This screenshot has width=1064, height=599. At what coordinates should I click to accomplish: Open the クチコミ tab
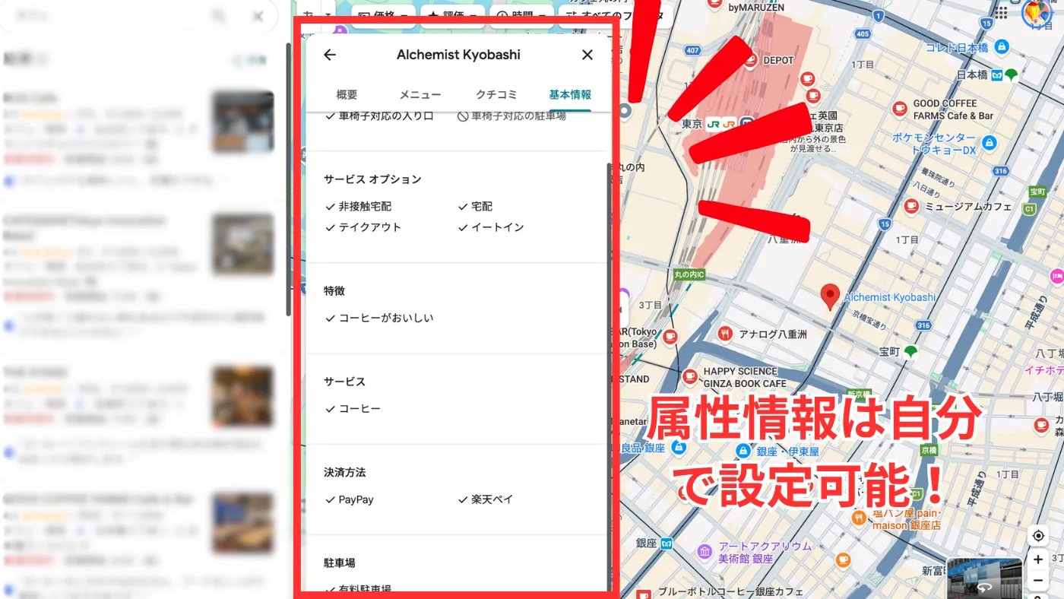496,95
